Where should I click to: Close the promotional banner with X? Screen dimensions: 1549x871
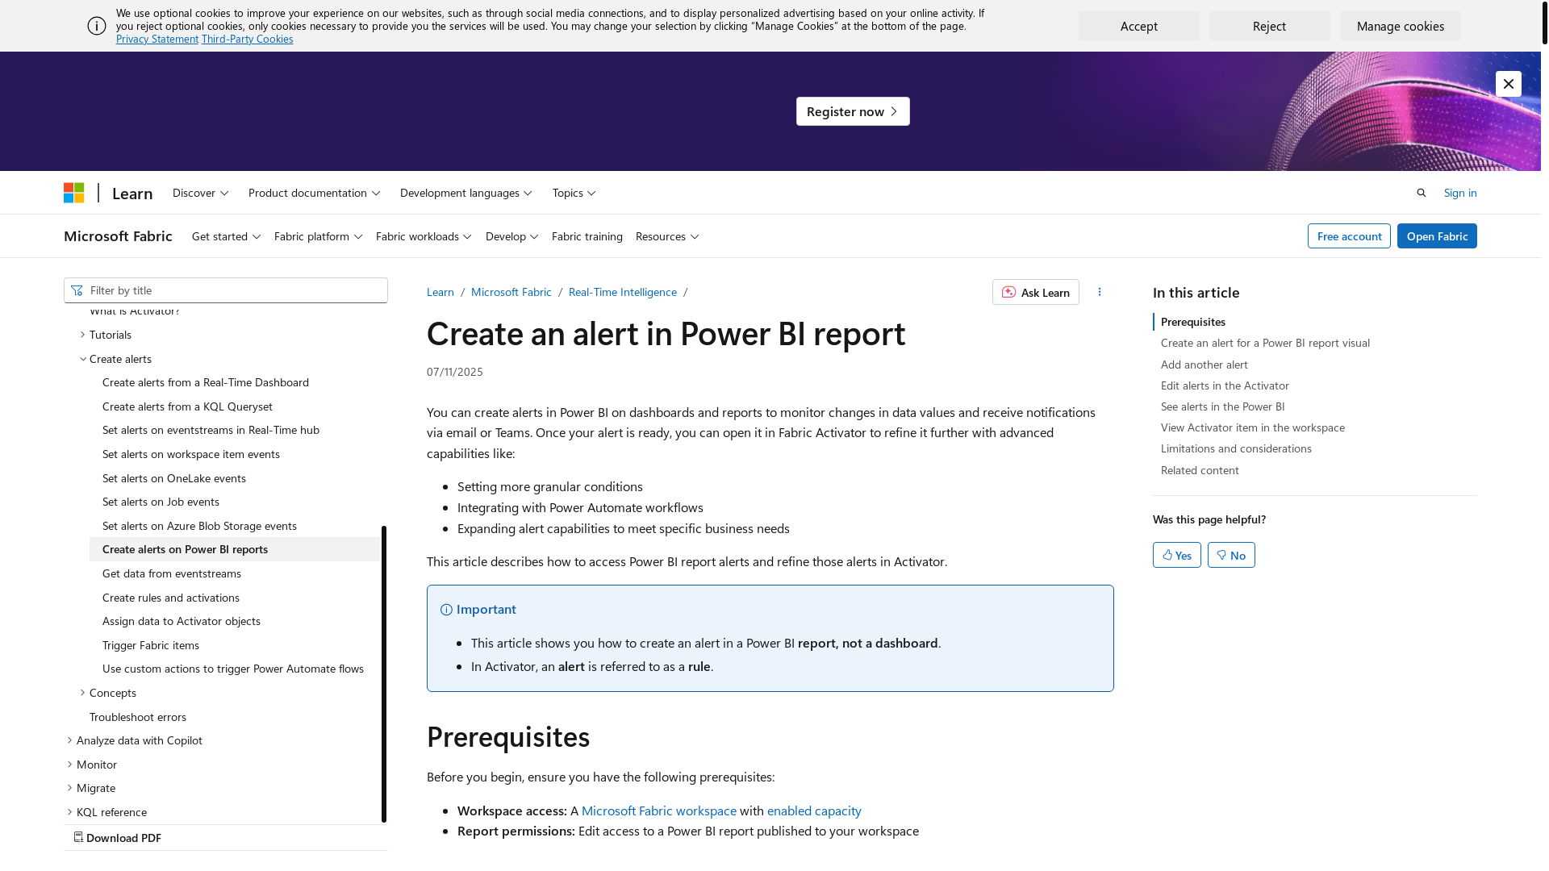(1509, 84)
